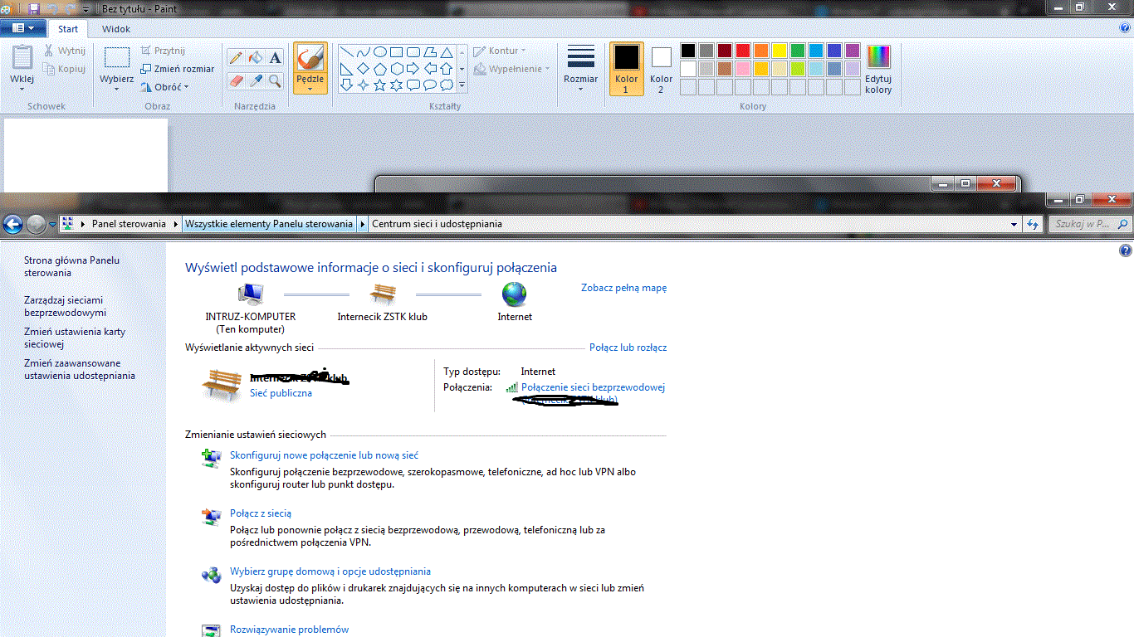Select the Magnifier tool
The width and height of the screenshot is (1134, 637).
[x=275, y=80]
